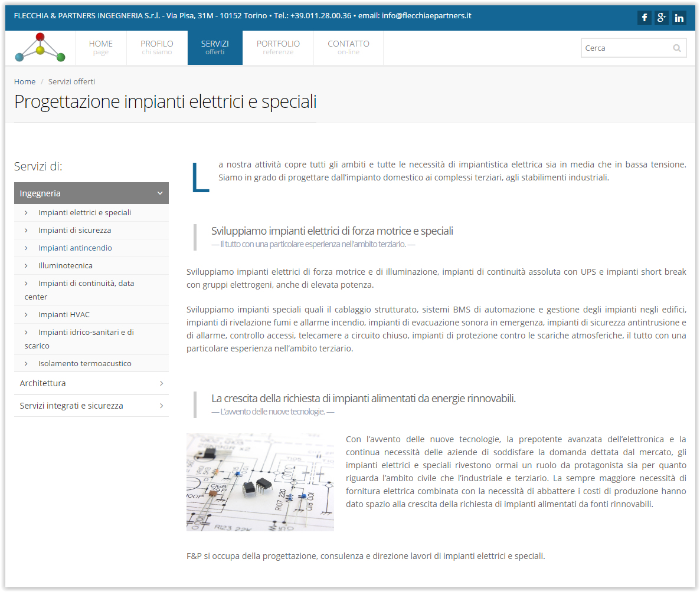
Task: Select the SERVIZI offerti menu
Action: tap(215, 48)
